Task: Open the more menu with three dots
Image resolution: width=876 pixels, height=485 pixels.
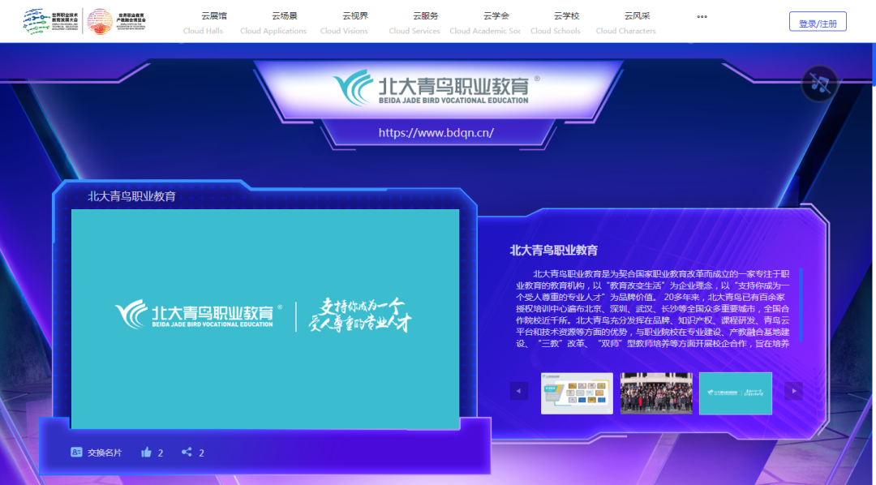Action: pyautogui.click(x=702, y=17)
